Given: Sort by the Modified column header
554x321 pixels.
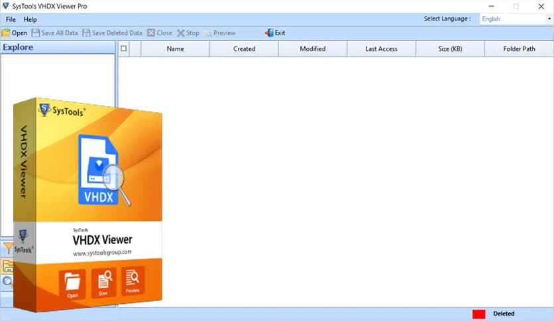Looking at the screenshot, I should (x=312, y=49).
